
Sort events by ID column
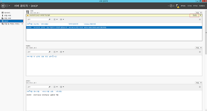click(34, 56)
